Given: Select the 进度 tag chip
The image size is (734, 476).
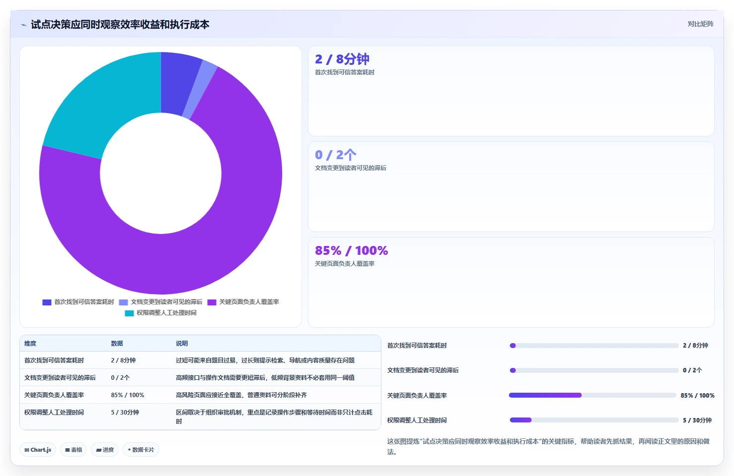Looking at the screenshot, I should [105, 450].
